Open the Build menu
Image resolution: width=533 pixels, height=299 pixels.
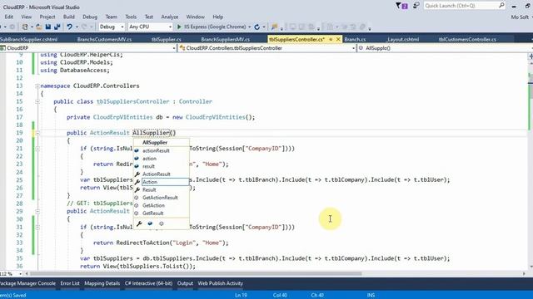pos(68,17)
